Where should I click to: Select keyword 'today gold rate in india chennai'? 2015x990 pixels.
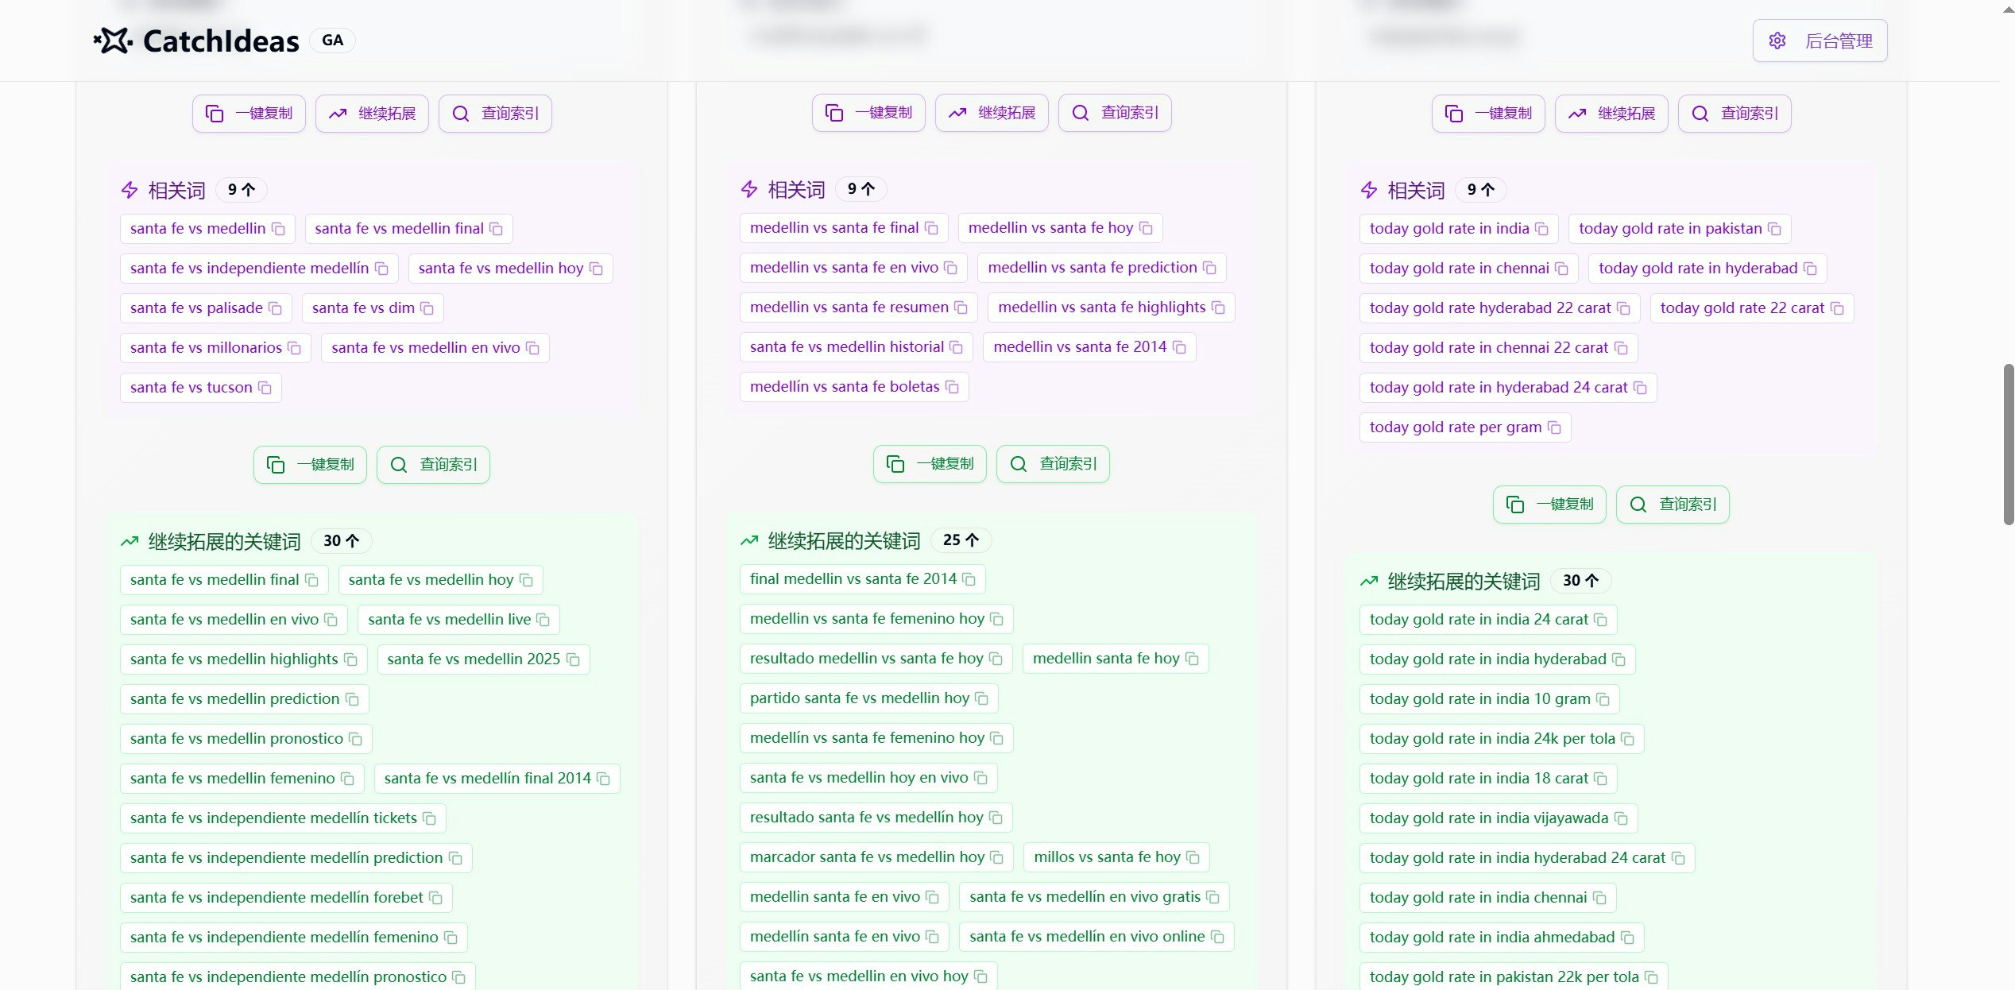tap(1488, 898)
